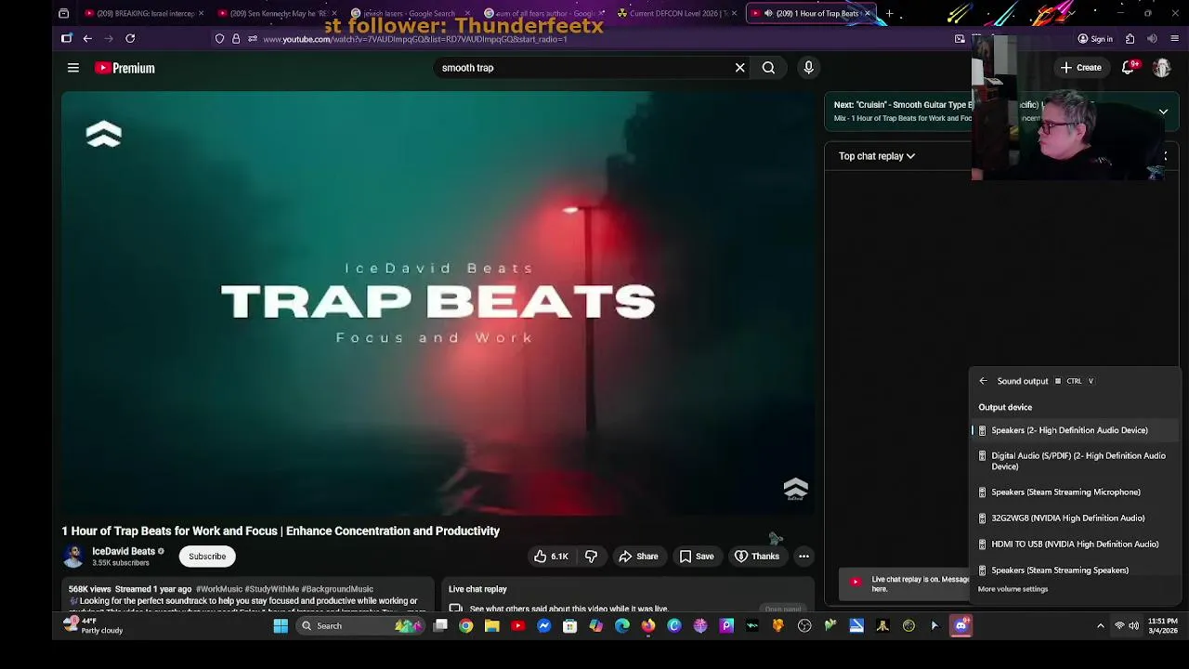
Task: Open a new browser tab
Action: coord(889,14)
